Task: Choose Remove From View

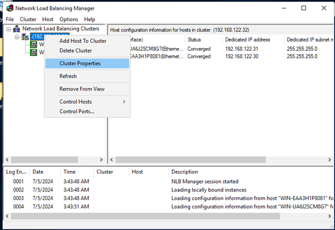Action: pos(87,89)
